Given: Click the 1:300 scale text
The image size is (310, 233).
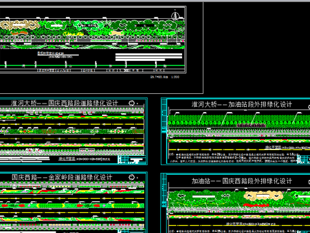Looking at the screenshot, I should (175, 77).
